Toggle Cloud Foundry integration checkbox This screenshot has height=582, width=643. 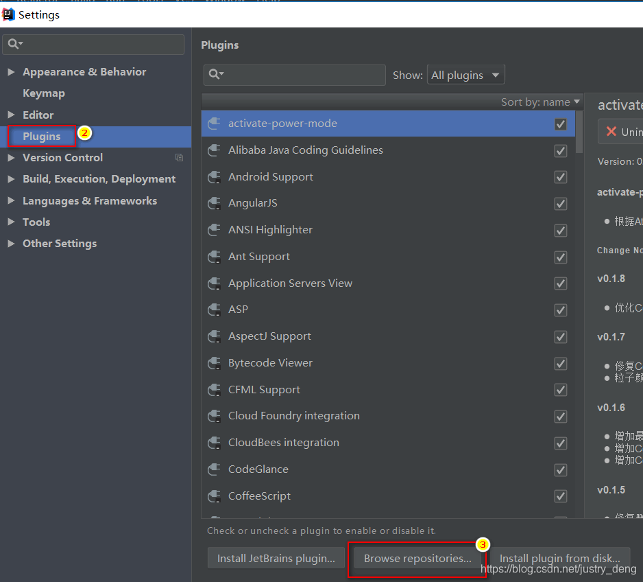(561, 416)
